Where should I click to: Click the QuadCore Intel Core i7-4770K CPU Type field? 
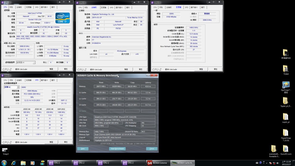click(x=124, y=117)
